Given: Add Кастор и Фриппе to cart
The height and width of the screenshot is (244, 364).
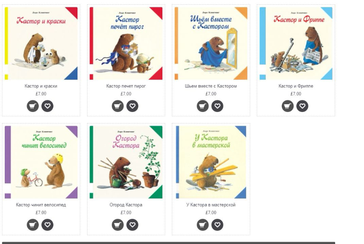Looking at the screenshot, I should (287, 106).
